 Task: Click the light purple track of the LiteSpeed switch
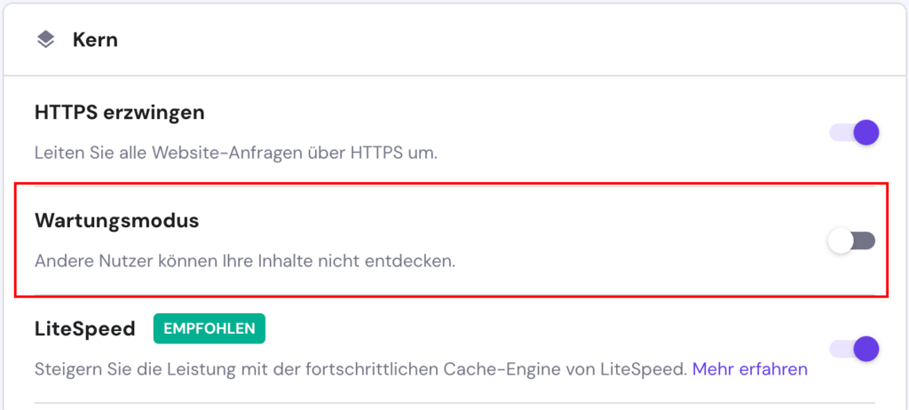[839, 349]
